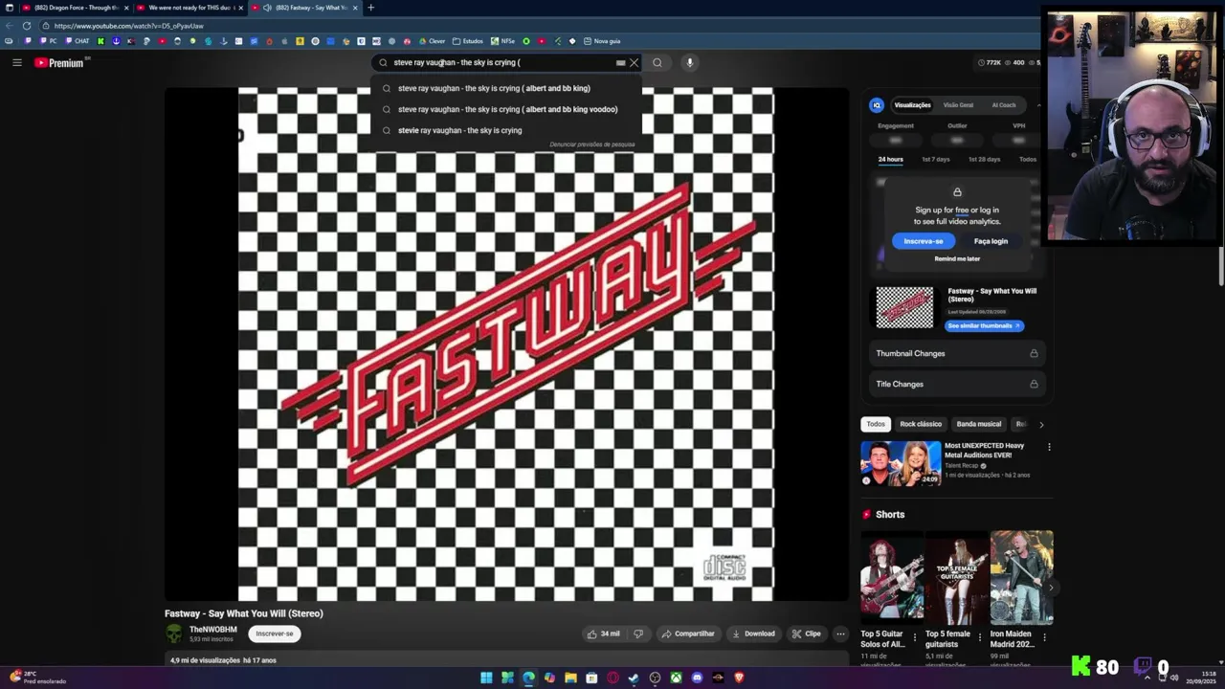Select the '1st 28 days' range
This screenshot has width=1225, height=689.
984,160
